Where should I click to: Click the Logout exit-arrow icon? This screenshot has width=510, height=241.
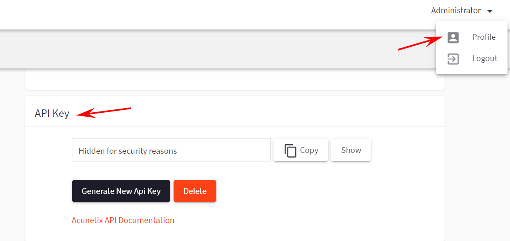[x=453, y=59]
